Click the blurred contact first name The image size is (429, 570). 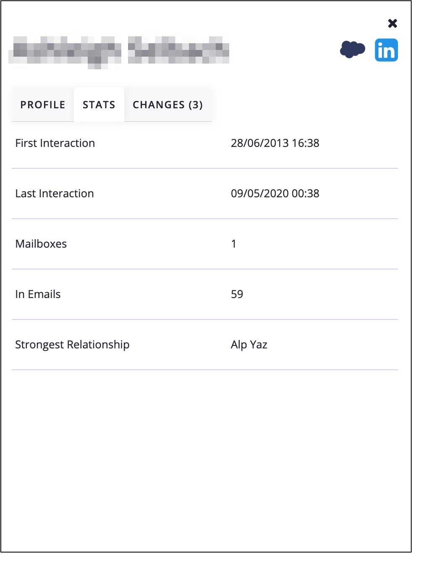65,51
